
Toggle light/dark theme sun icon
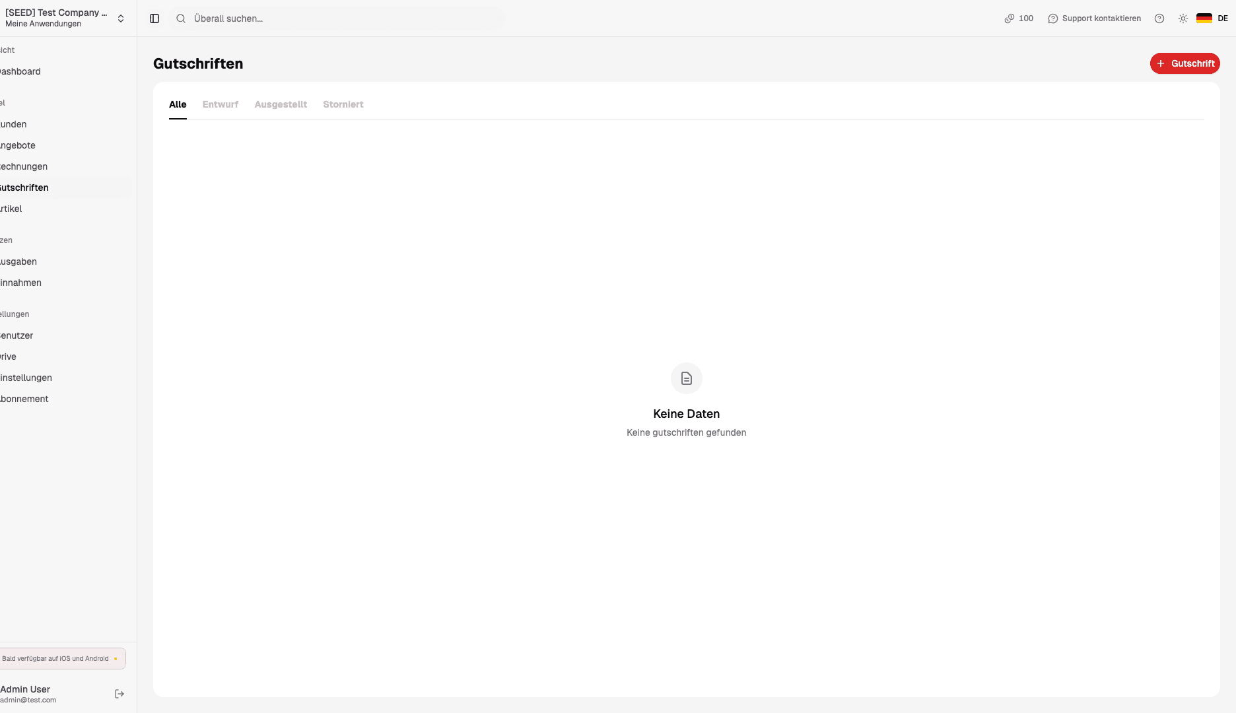click(x=1183, y=18)
